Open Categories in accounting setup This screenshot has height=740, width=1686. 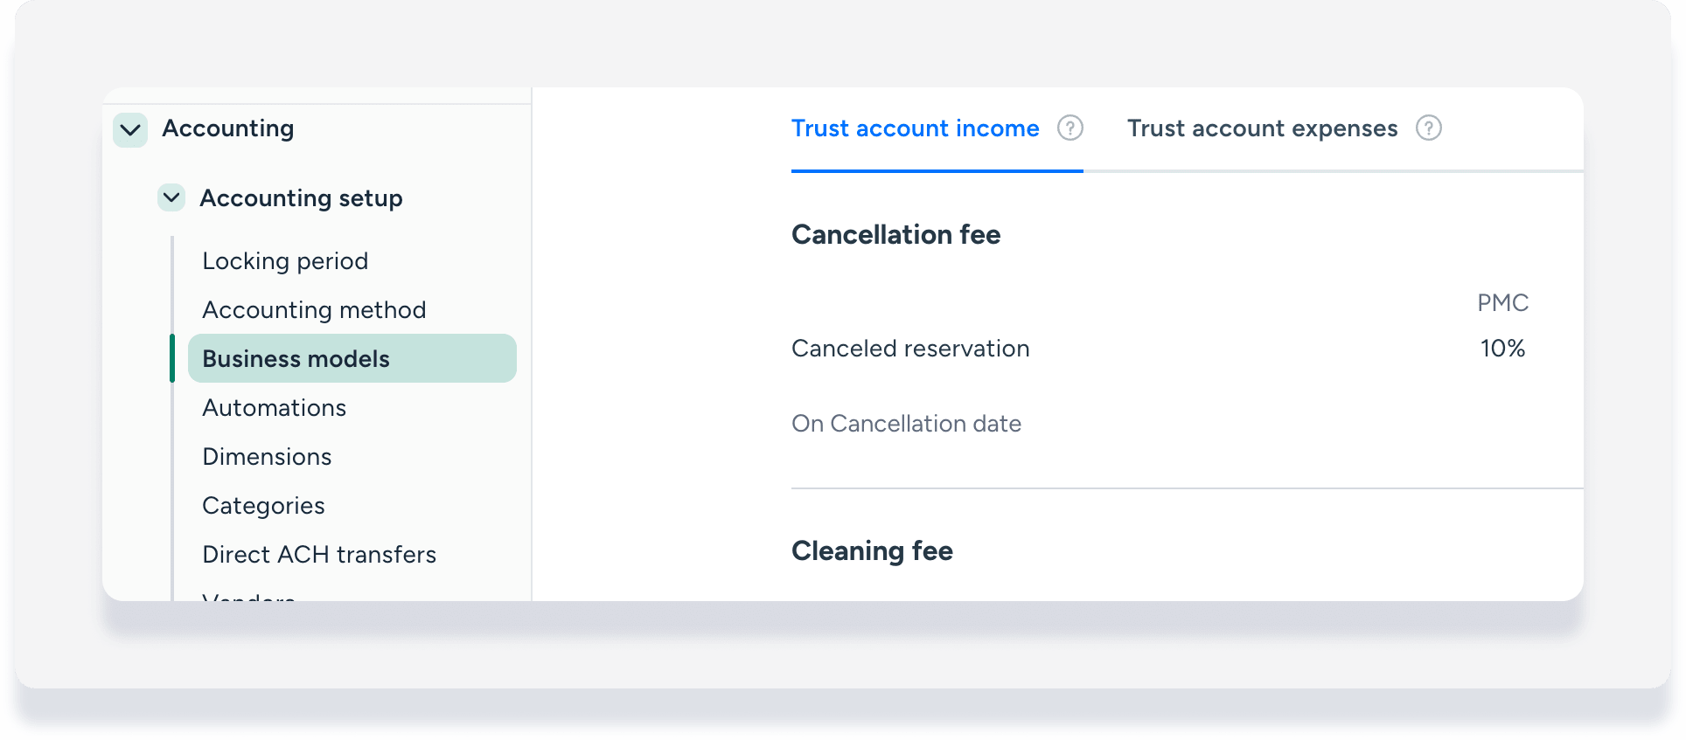coord(263,506)
